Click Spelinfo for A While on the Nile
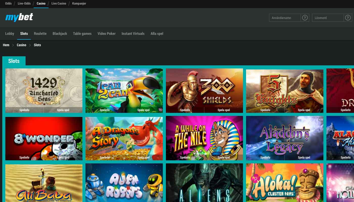Screen dimensions: 354x202 (x=185, y=157)
